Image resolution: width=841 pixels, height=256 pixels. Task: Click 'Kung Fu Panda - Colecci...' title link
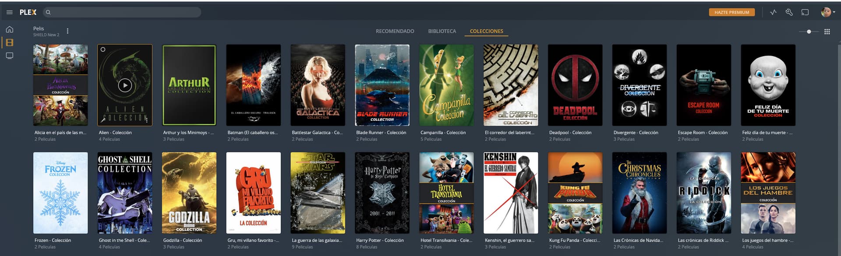(x=574, y=240)
